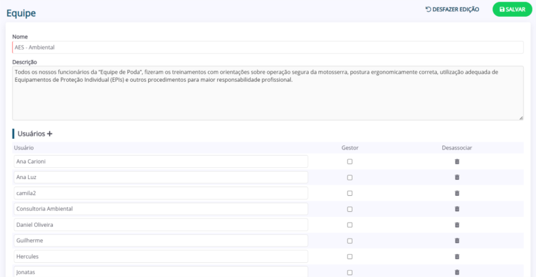
Task: Click trash icon in Guilherme row
Action: tap(457, 240)
